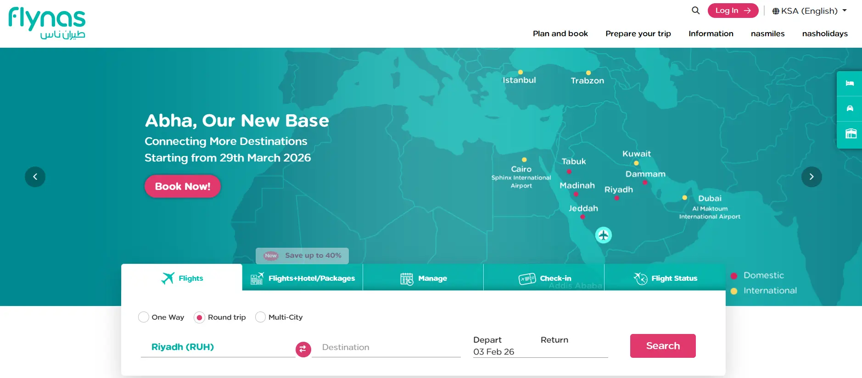Click the Search button
The width and height of the screenshot is (862, 378).
pyautogui.click(x=663, y=346)
